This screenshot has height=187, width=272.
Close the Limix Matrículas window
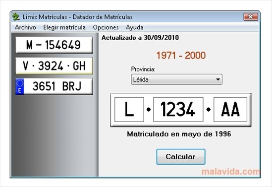point(251,17)
